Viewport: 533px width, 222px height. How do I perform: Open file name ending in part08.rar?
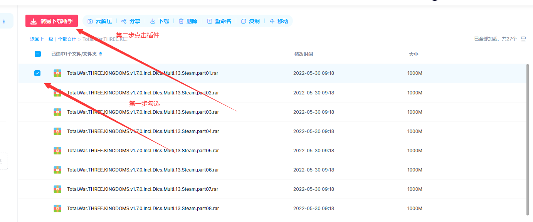[x=143, y=208]
